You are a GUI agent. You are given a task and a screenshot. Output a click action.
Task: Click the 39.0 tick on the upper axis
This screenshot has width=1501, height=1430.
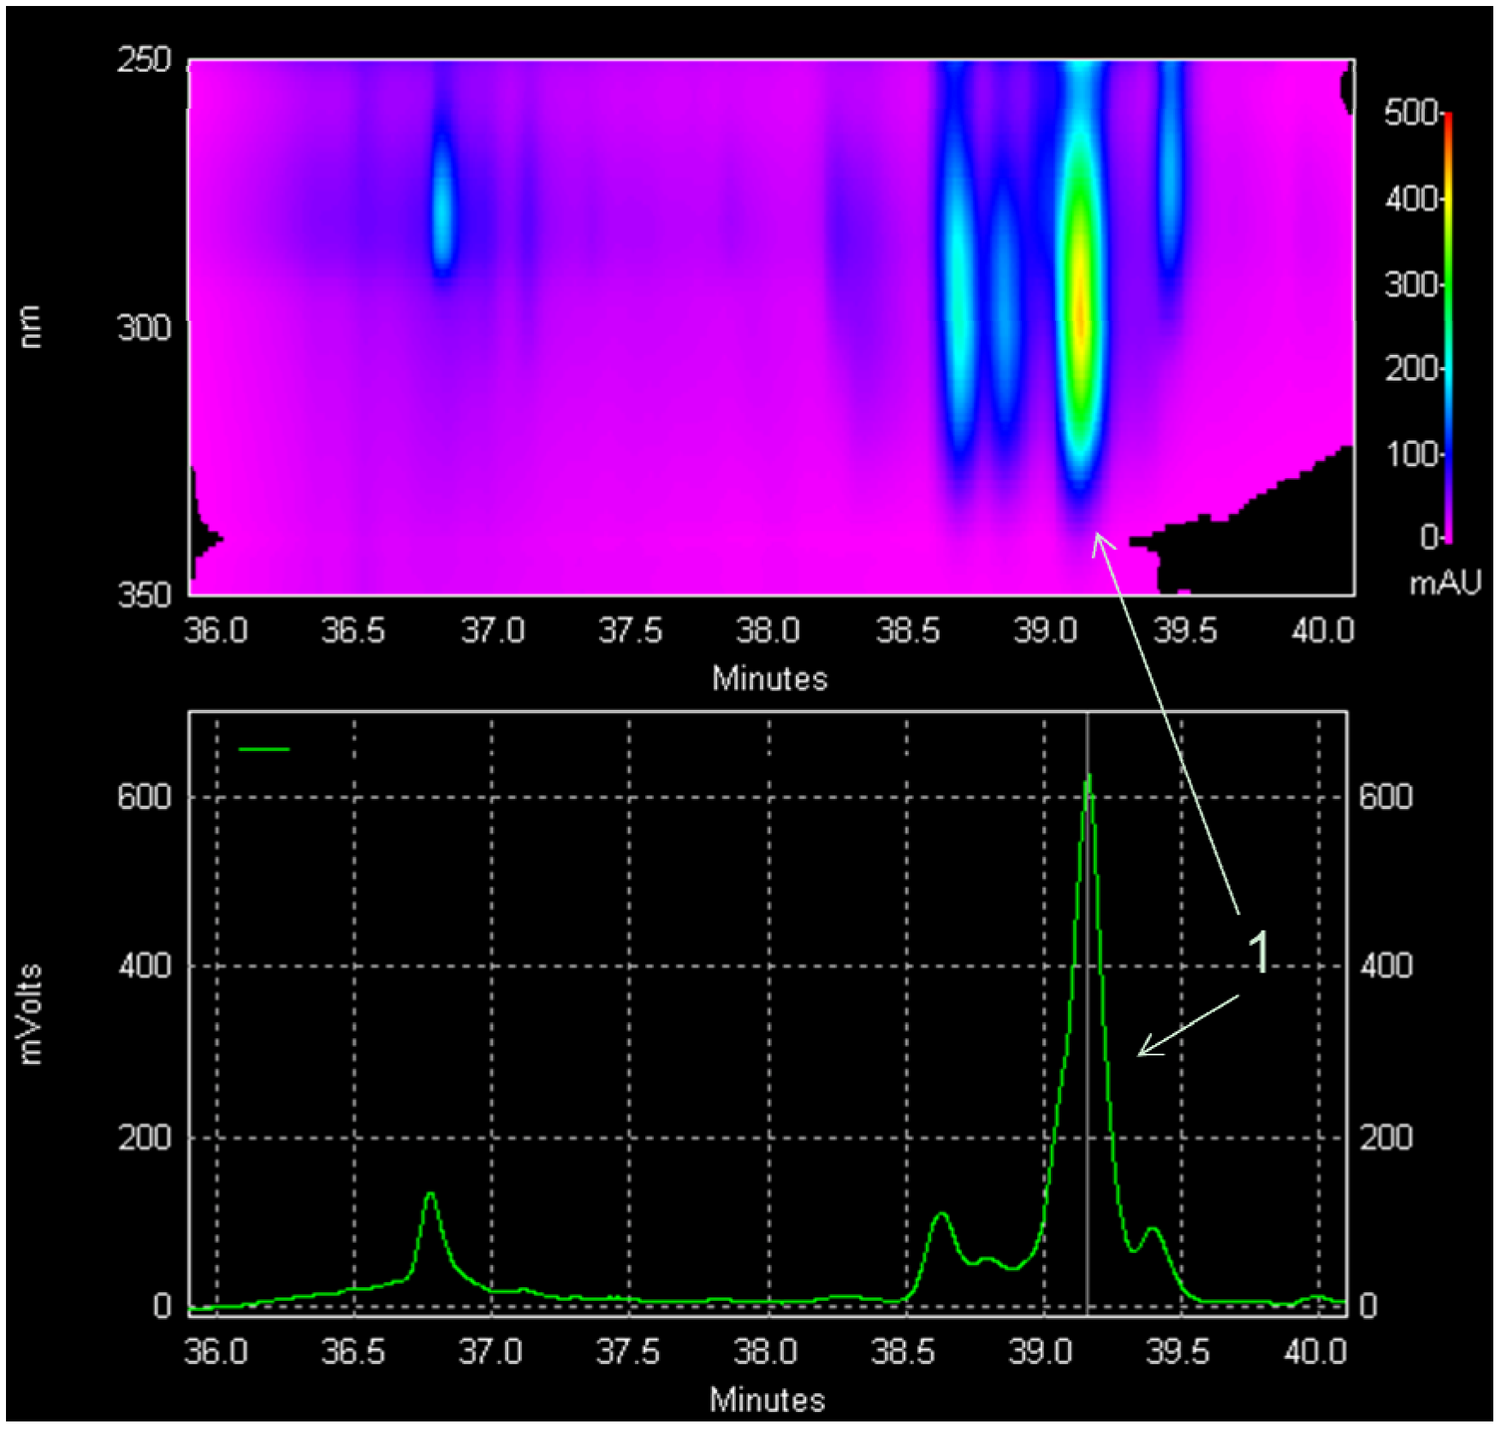pyautogui.click(x=1046, y=628)
